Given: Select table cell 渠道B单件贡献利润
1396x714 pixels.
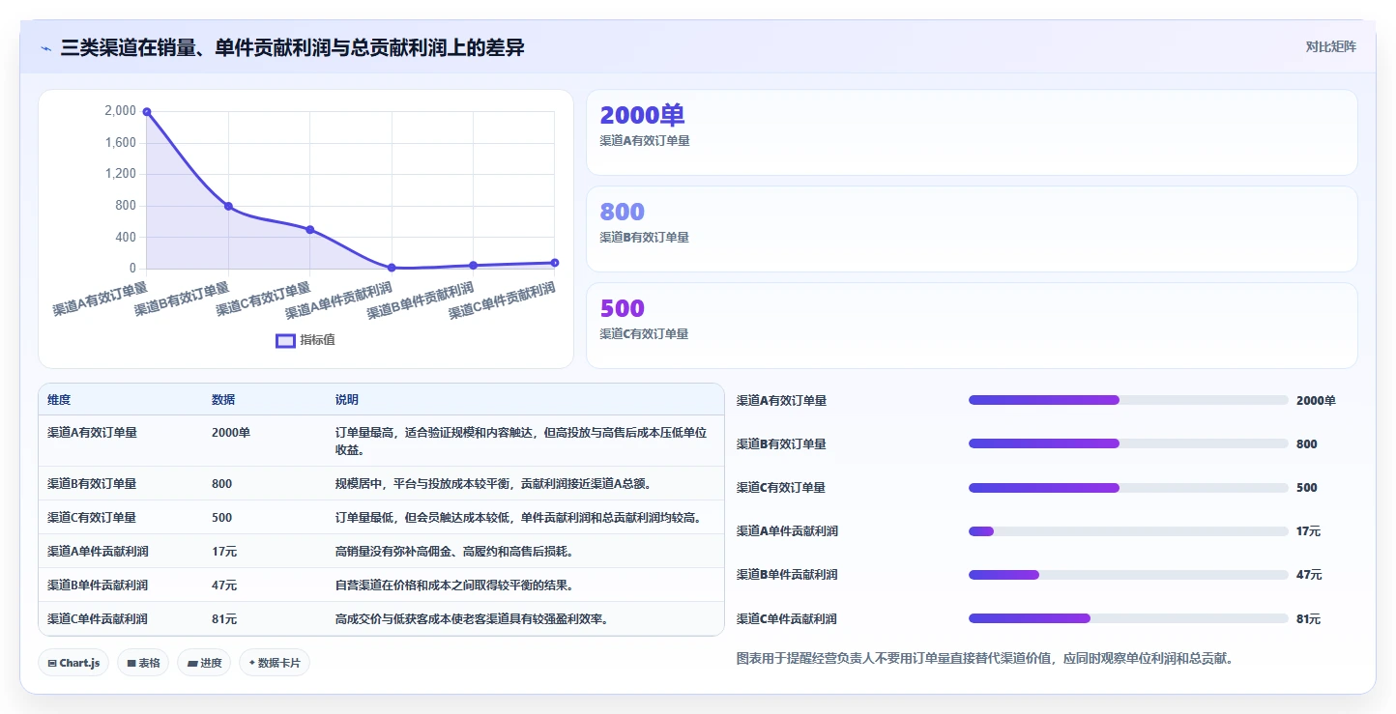Looking at the screenshot, I should click(98, 585).
